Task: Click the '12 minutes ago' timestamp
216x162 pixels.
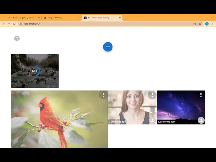Action: point(166,122)
